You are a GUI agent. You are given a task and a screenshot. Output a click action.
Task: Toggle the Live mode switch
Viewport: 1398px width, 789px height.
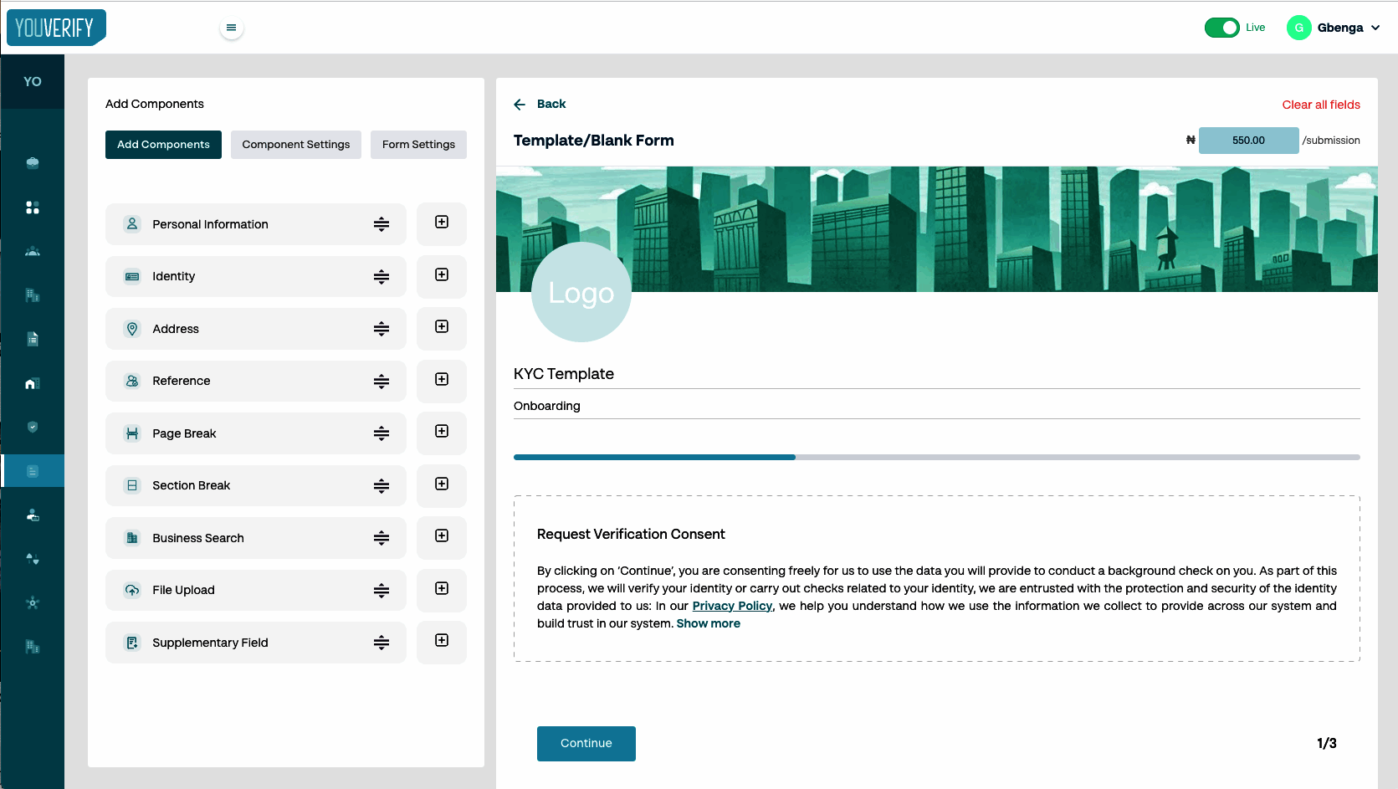click(1221, 28)
